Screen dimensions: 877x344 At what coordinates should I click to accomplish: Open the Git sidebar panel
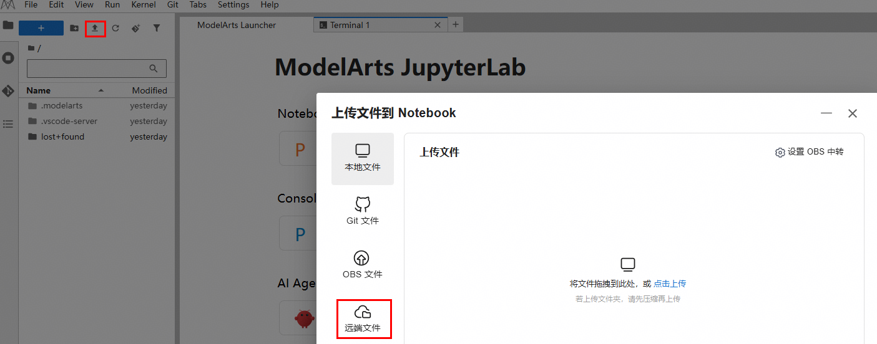(x=8, y=91)
